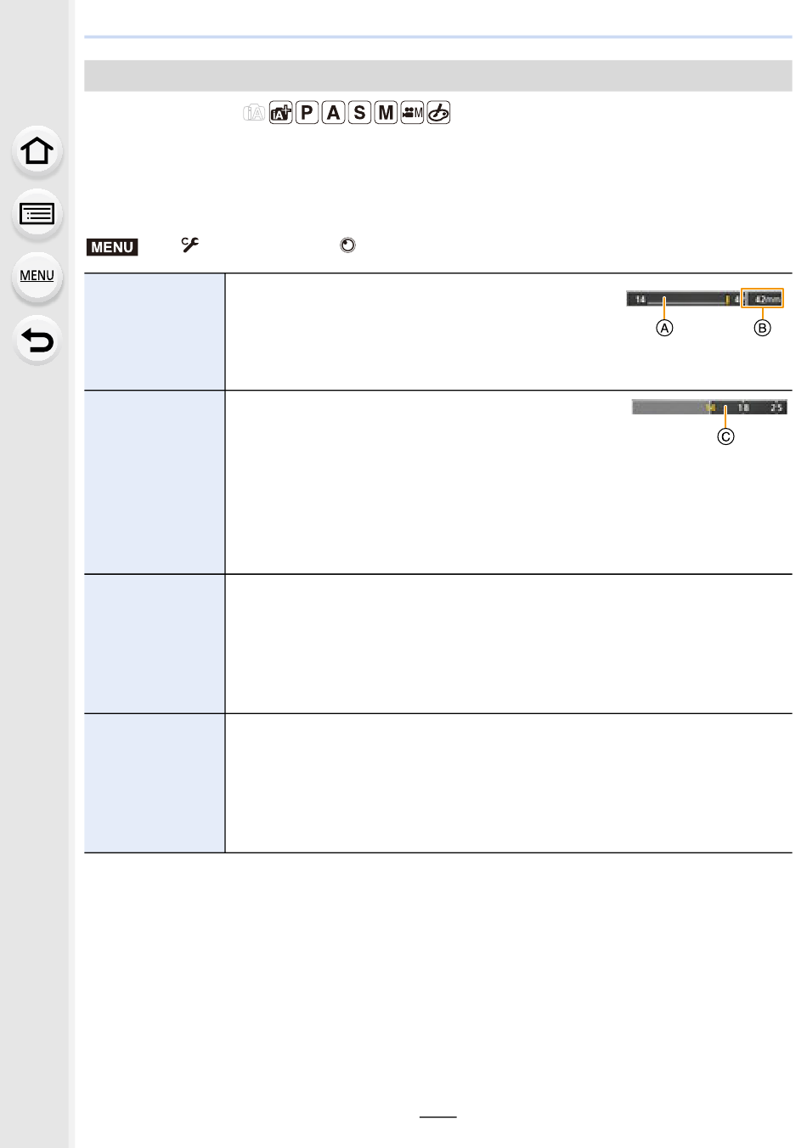Click the circled C callout label
Image resolution: width=807 pixels, height=1148 pixels.
(x=725, y=436)
